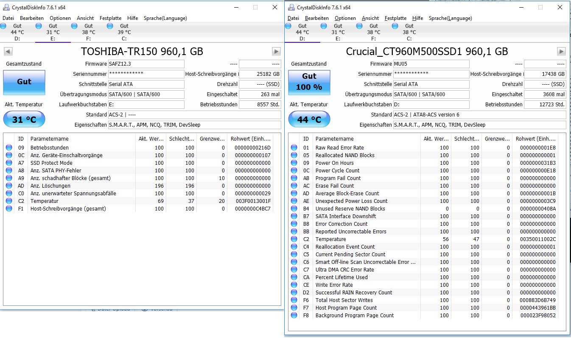Click the Betriebsstunden value 12723 Std.
Viewport: 571px width, 338px height.
pyautogui.click(x=545, y=105)
